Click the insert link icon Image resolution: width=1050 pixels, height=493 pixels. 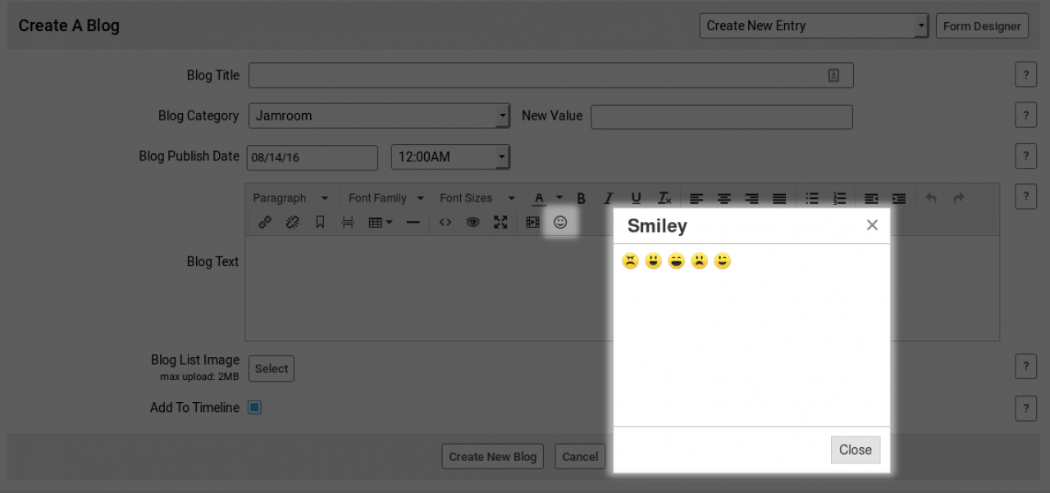pos(265,222)
